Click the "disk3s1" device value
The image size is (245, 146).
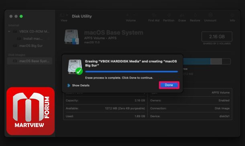coord(225,116)
